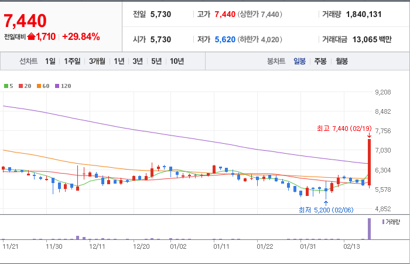Click the 01/22 date axis label
Screen dimensions: 410x264
(265, 247)
